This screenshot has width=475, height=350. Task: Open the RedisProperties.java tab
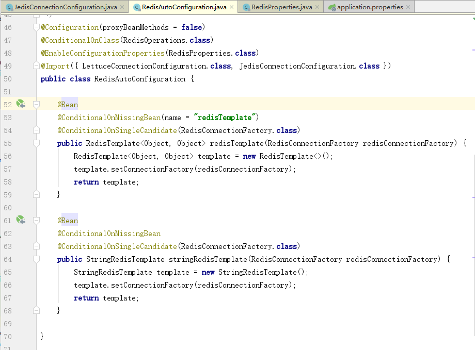[x=282, y=7]
